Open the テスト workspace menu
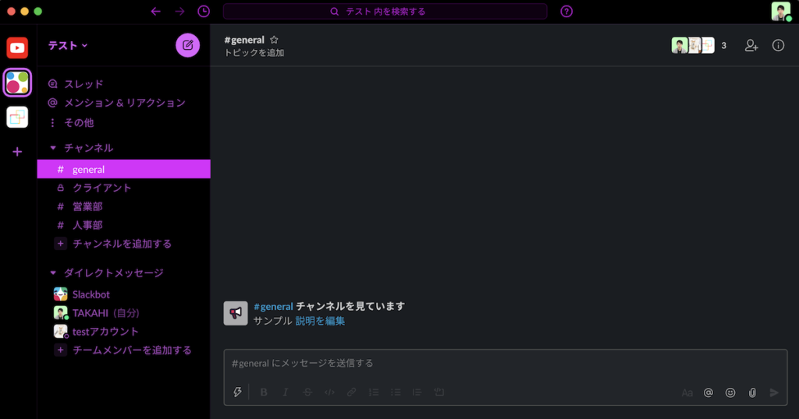The image size is (799, 419). click(68, 45)
